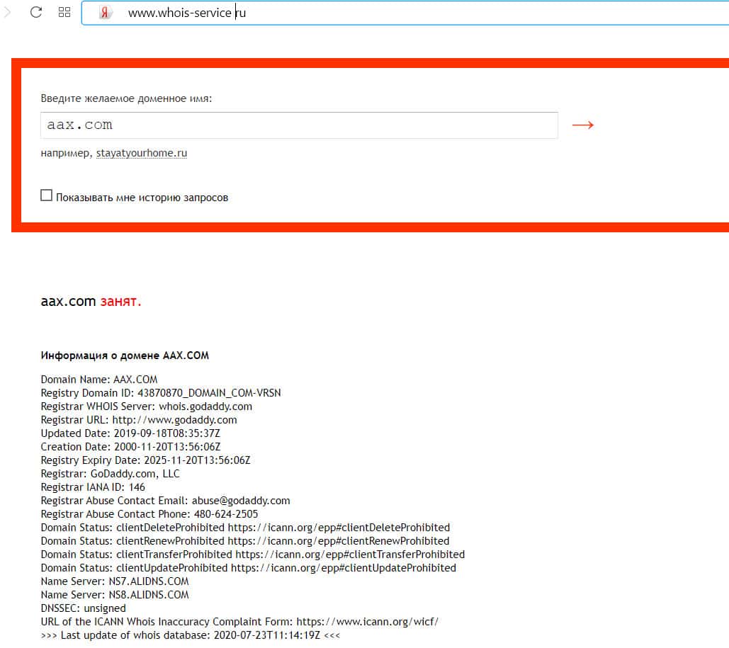729x648 pixels.
Task: Select the clientDeleteProhibited status line
Action: (245, 528)
